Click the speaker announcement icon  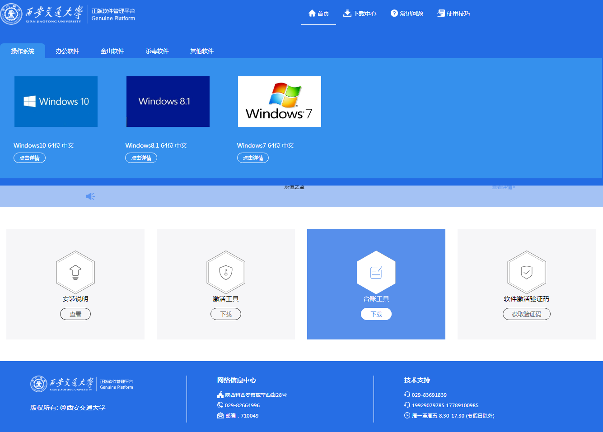tap(90, 196)
